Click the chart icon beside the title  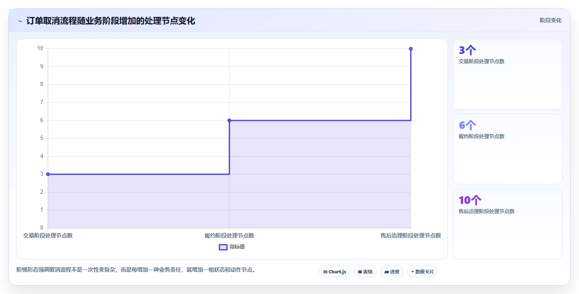coord(20,21)
